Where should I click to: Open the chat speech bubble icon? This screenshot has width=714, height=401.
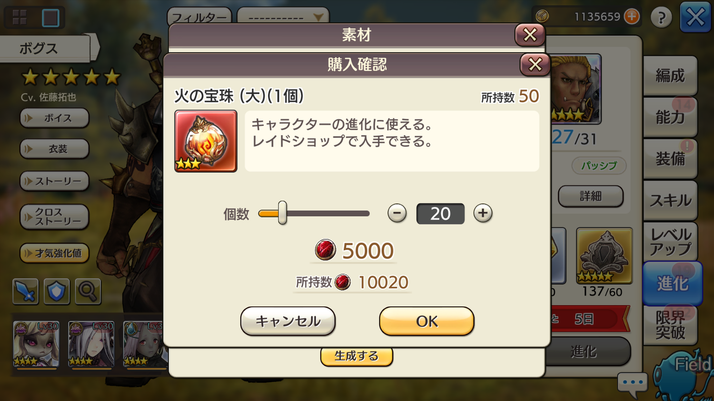pyautogui.click(x=633, y=384)
